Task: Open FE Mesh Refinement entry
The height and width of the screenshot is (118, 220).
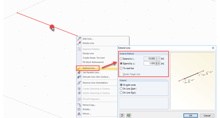Action: pyautogui.click(x=93, y=62)
